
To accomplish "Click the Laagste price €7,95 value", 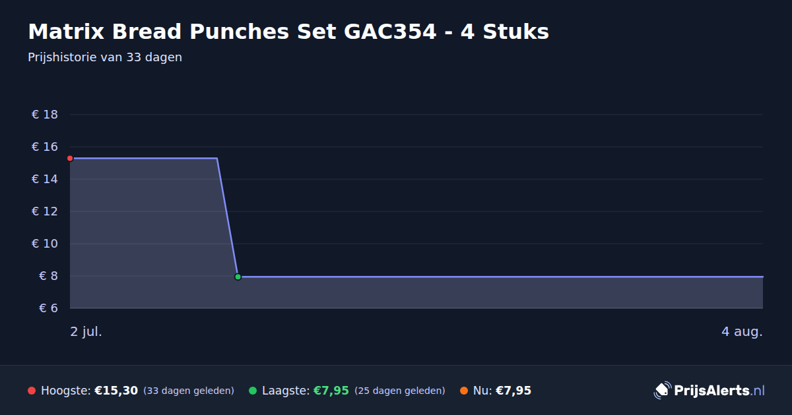I will (x=331, y=391).
